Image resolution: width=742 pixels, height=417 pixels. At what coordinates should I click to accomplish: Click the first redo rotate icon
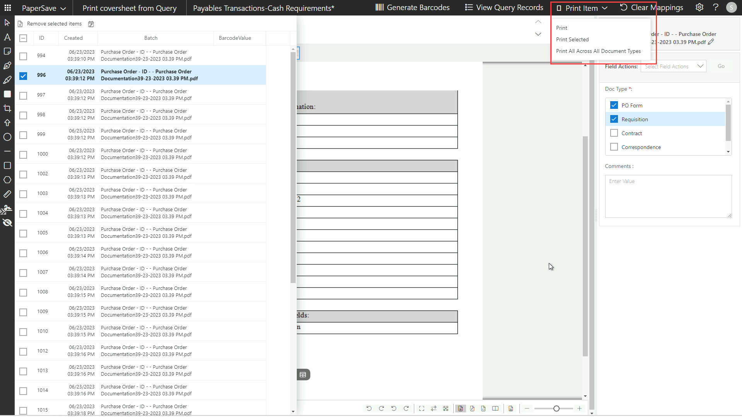(381, 409)
